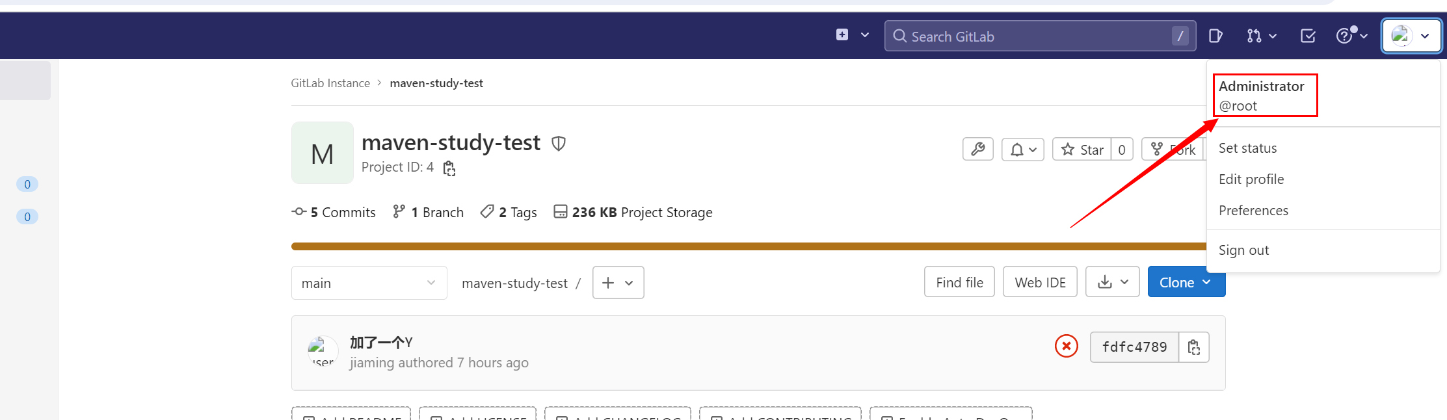This screenshot has width=1447, height=420.
Task: Open Preferences from the user menu
Action: click(x=1253, y=210)
